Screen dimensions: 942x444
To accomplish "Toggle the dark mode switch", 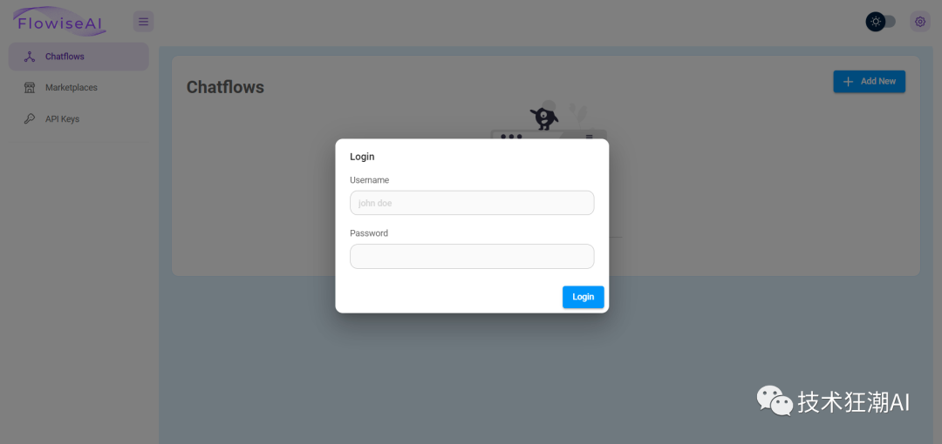I will pyautogui.click(x=881, y=22).
